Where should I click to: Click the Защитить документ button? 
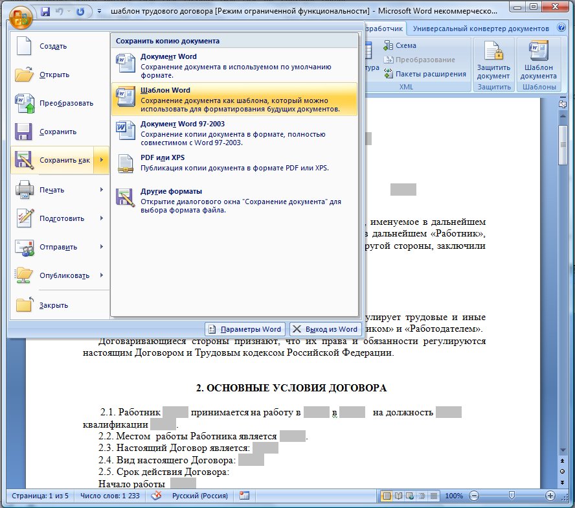[493, 60]
